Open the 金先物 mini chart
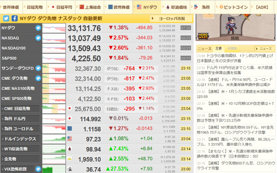277x173 pixels. point(54,159)
